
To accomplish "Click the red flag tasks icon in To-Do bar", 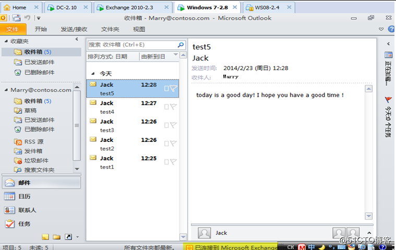I will [x=388, y=100].
